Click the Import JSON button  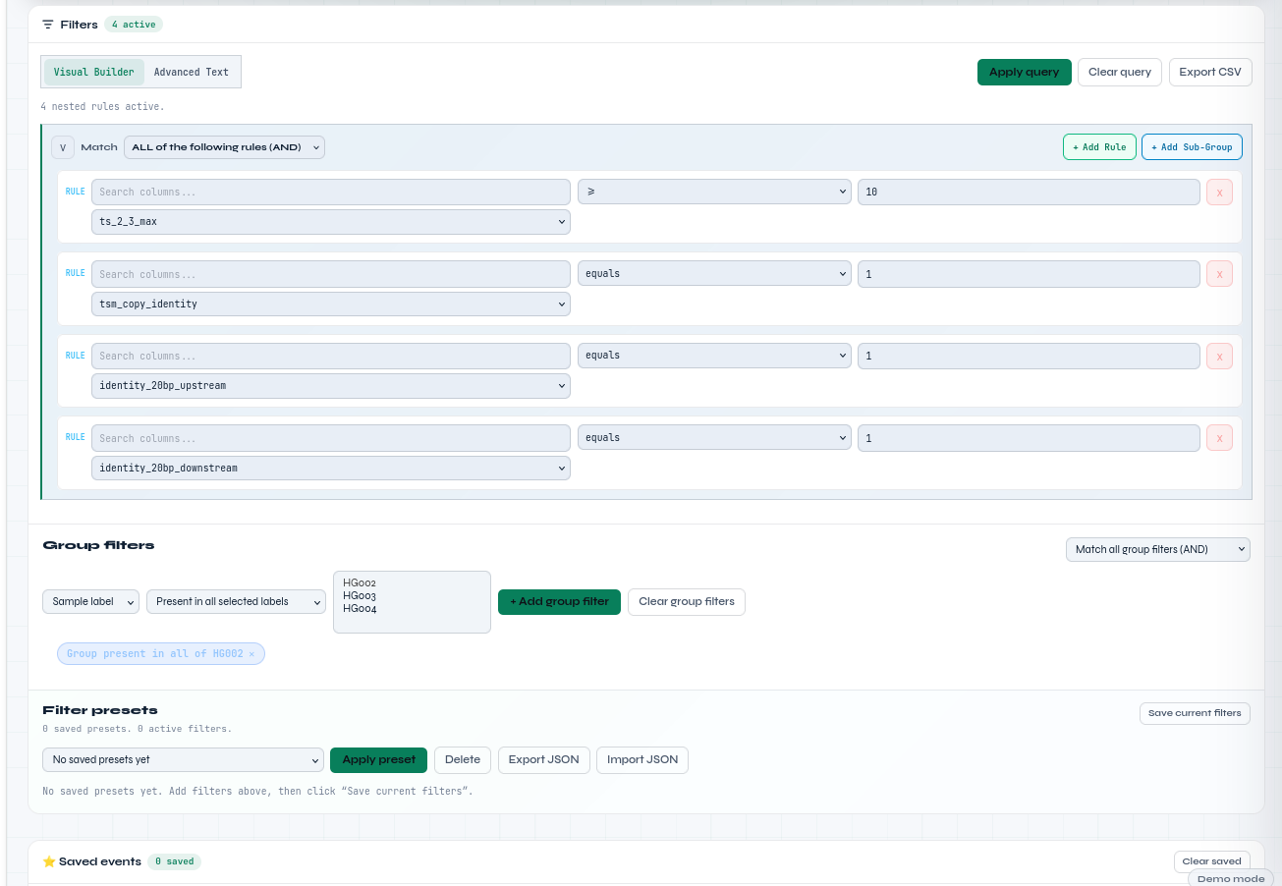click(x=642, y=759)
